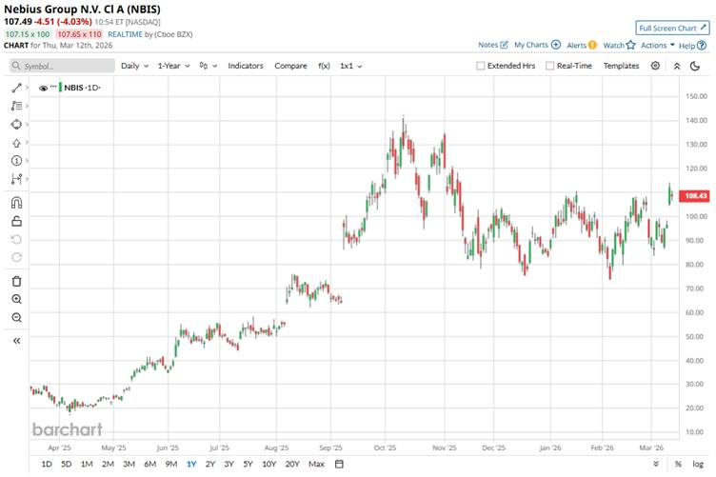Expand the 1-Year period dropdown
The image size is (716, 477).
point(174,66)
